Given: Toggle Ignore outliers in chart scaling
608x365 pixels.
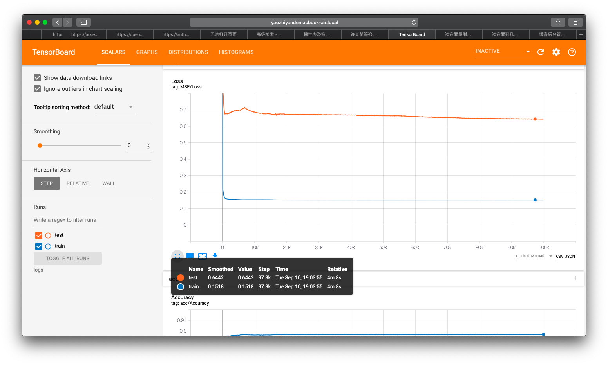Looking at the screenshot, I should point(37,89).
